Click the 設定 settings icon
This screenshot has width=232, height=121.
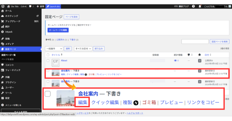point(3,98)
